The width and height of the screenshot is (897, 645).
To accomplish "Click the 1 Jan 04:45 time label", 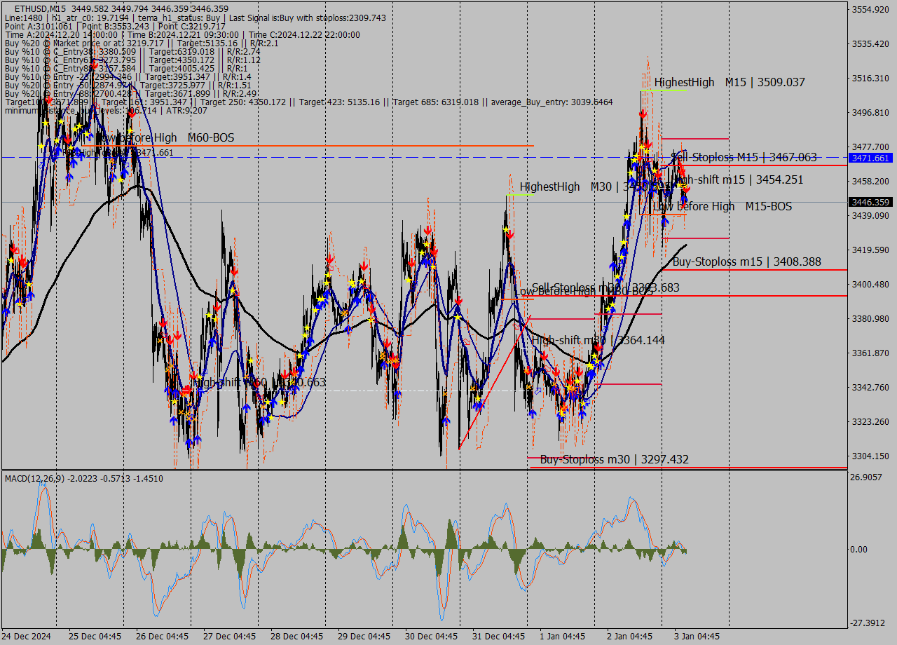I will (x=563, y=637).
